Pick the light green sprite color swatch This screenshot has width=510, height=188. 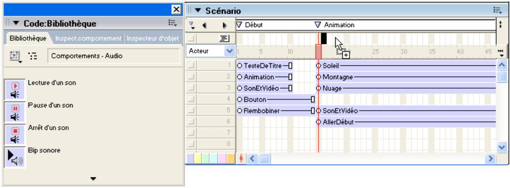tap(206, 159)
